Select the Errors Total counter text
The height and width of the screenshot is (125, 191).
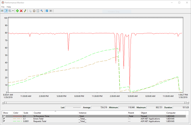(38, 119)
